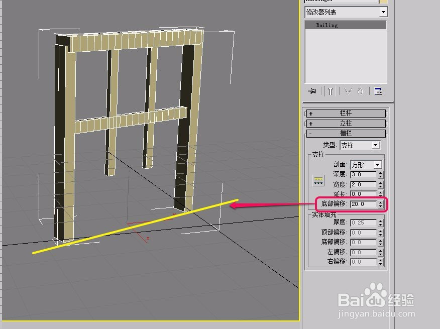Click the Pin Stack icon
Screen dimensions: 440x329
pyautogui.click(x=312, y=91)
